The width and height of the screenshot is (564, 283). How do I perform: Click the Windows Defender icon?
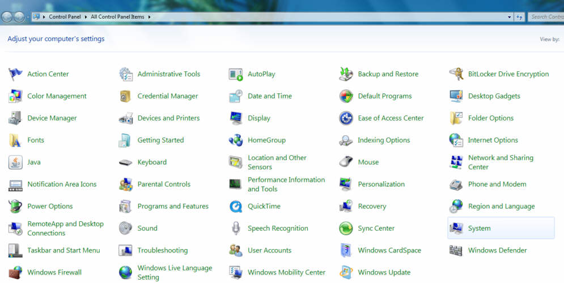click(456, 250)
